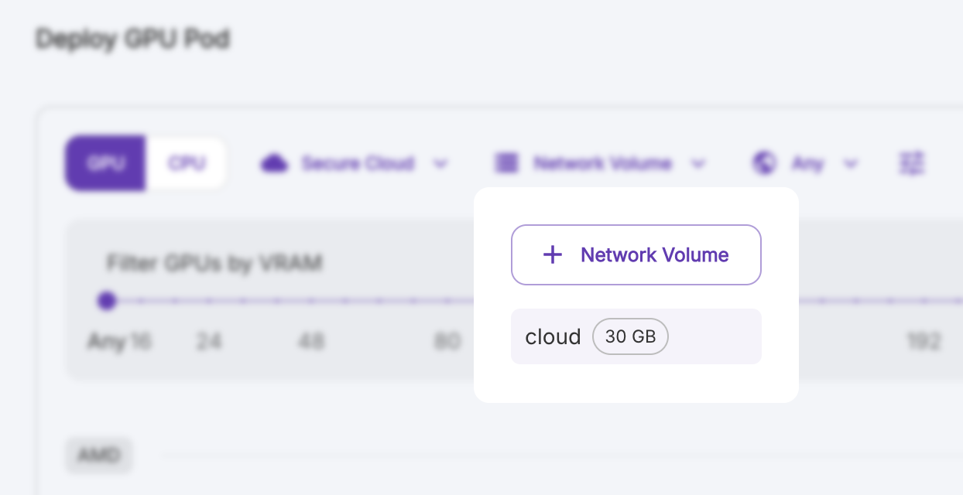Switch to the CPU pod type
This screenshot has width=963, height=495.
point(187,163)
